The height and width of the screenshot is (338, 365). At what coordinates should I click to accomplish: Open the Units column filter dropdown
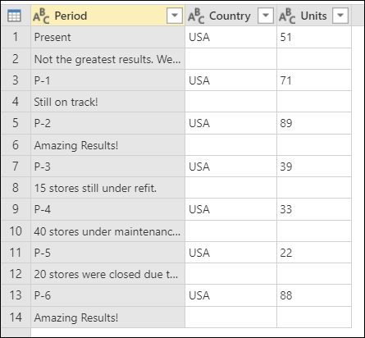click(x=340, y=16)
